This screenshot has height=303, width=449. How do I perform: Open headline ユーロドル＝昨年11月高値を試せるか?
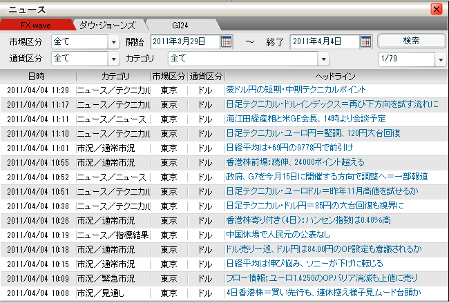pos(322,191)
